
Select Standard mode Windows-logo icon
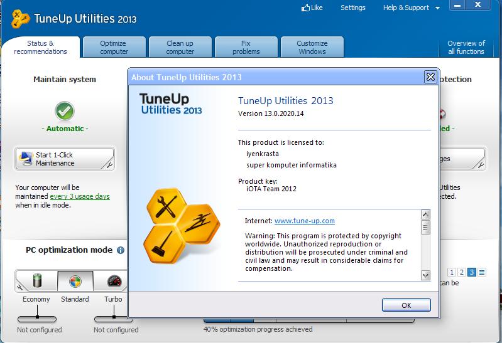pyautogui.click(x=75, y=282)
